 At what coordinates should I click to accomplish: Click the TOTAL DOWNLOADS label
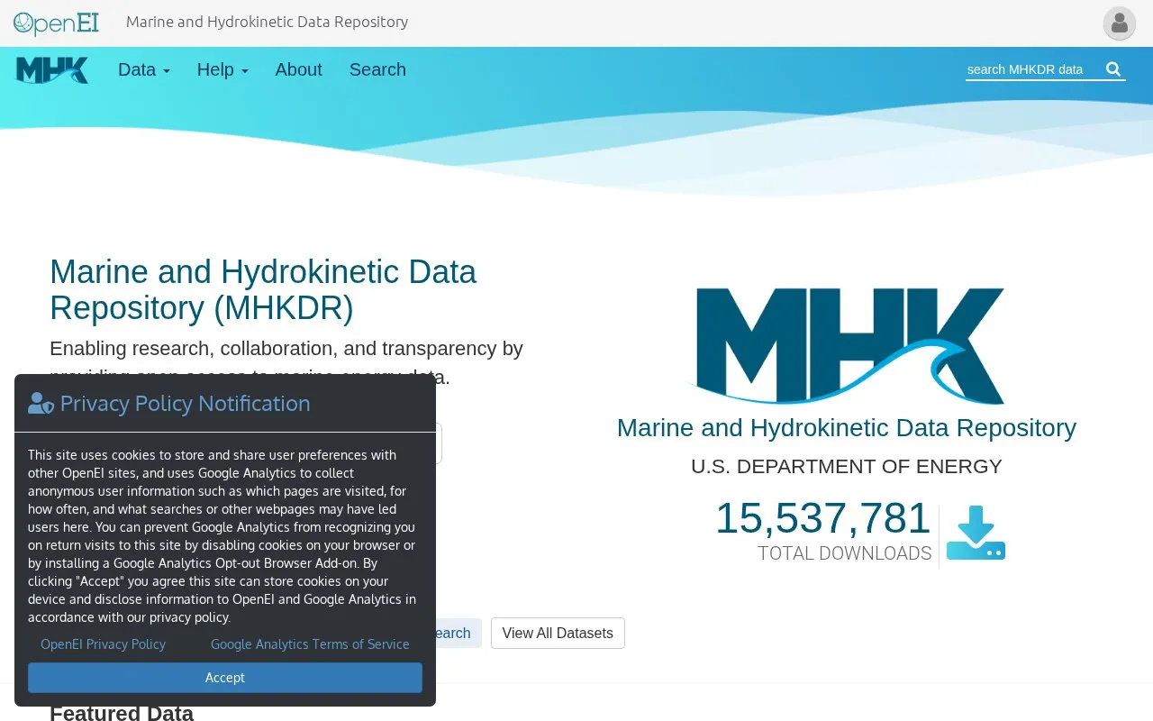[845, 553]
